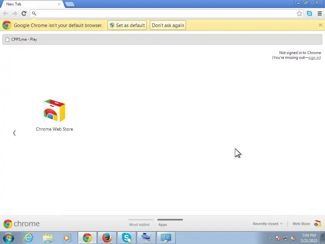This screenshot has width=325, height=244.
Task: Switch to Skype in the taskbar
Action: point(126,238)
